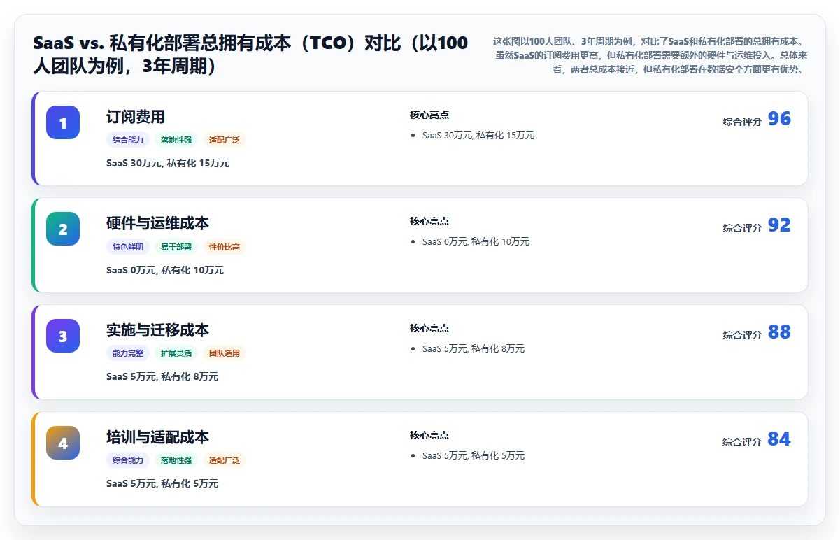The image size is (840, 540).
Task: Click the number 1 badge icon
Action: (x=63, y=122)
